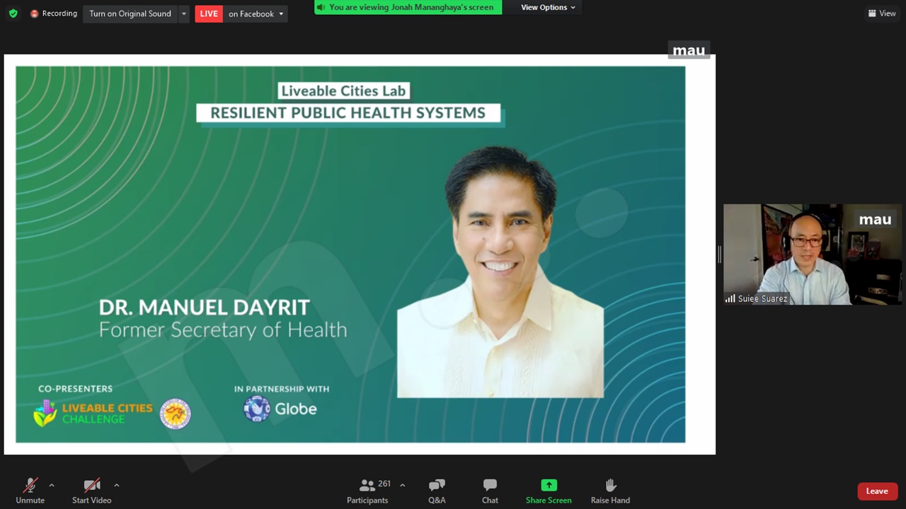The height and width of the screenshot is (509, 906).
Task: Click the Jonah Mananghaya screen-sharing banner
Action: coord(408,7)
